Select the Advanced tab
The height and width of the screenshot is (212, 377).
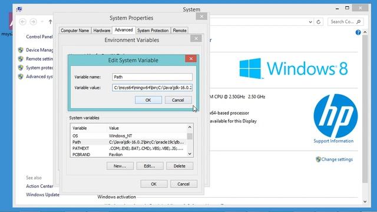point(124,30)
